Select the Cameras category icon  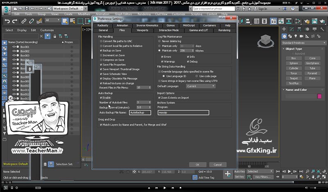pyautogui.click(x=301, y=36)
